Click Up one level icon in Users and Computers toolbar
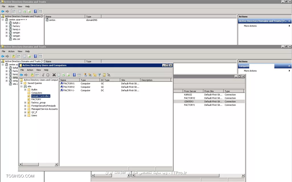292x182 pixels. coord(32,75)
